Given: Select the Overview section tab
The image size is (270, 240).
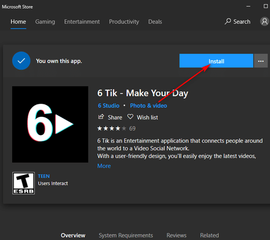Looking at the screenshot, I should tap(73, 235).
